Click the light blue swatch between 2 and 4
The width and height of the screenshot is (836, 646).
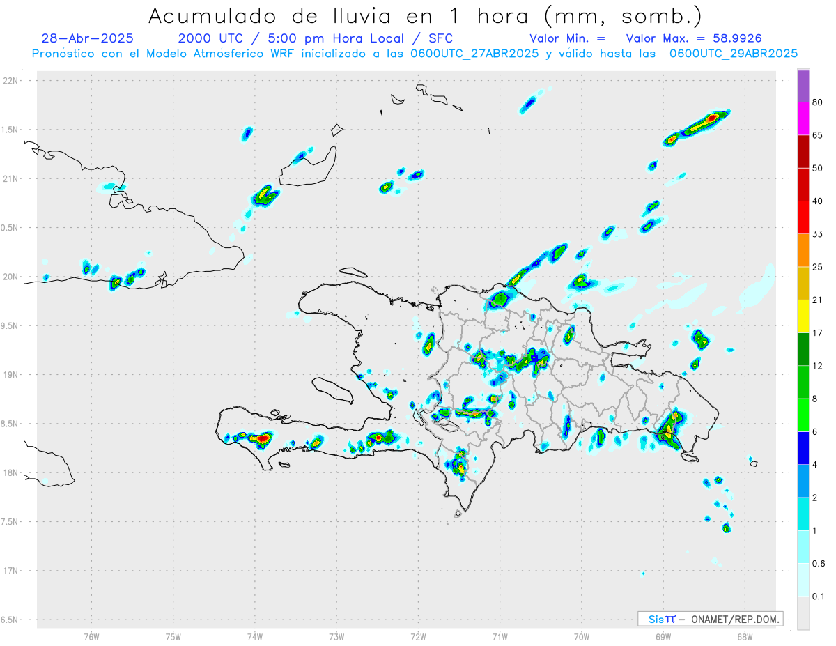pos(803,481)
